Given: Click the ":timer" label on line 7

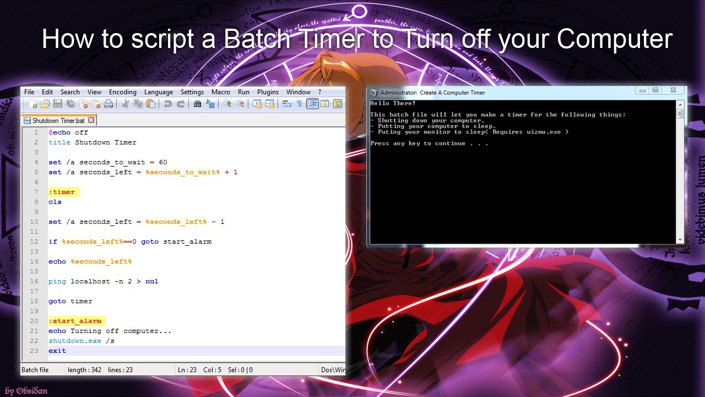Looking at the screenshot, I should pyautogui.click(x=62, y=192).
